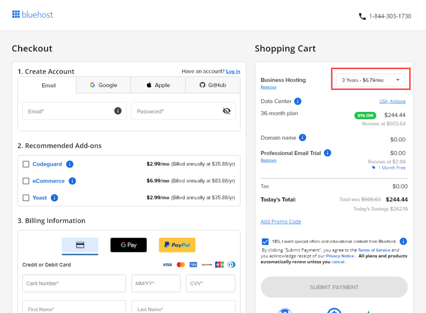Expand the email info tooltip icon
This screenshot has width=426, height=313.
tap(117, 111)
